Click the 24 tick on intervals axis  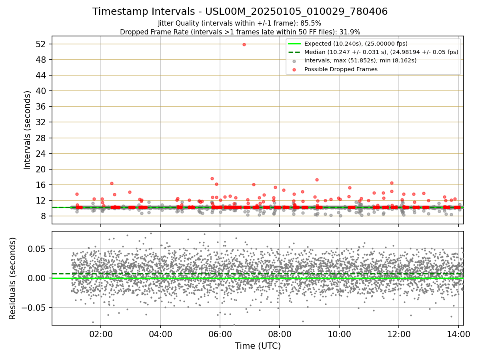(42, 154)
